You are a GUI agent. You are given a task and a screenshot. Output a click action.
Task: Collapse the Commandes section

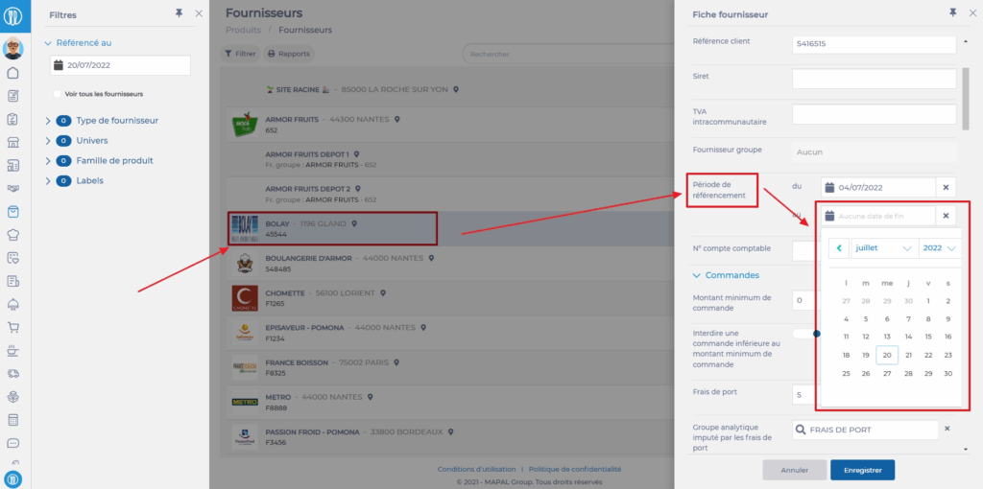tap(697, 275)
